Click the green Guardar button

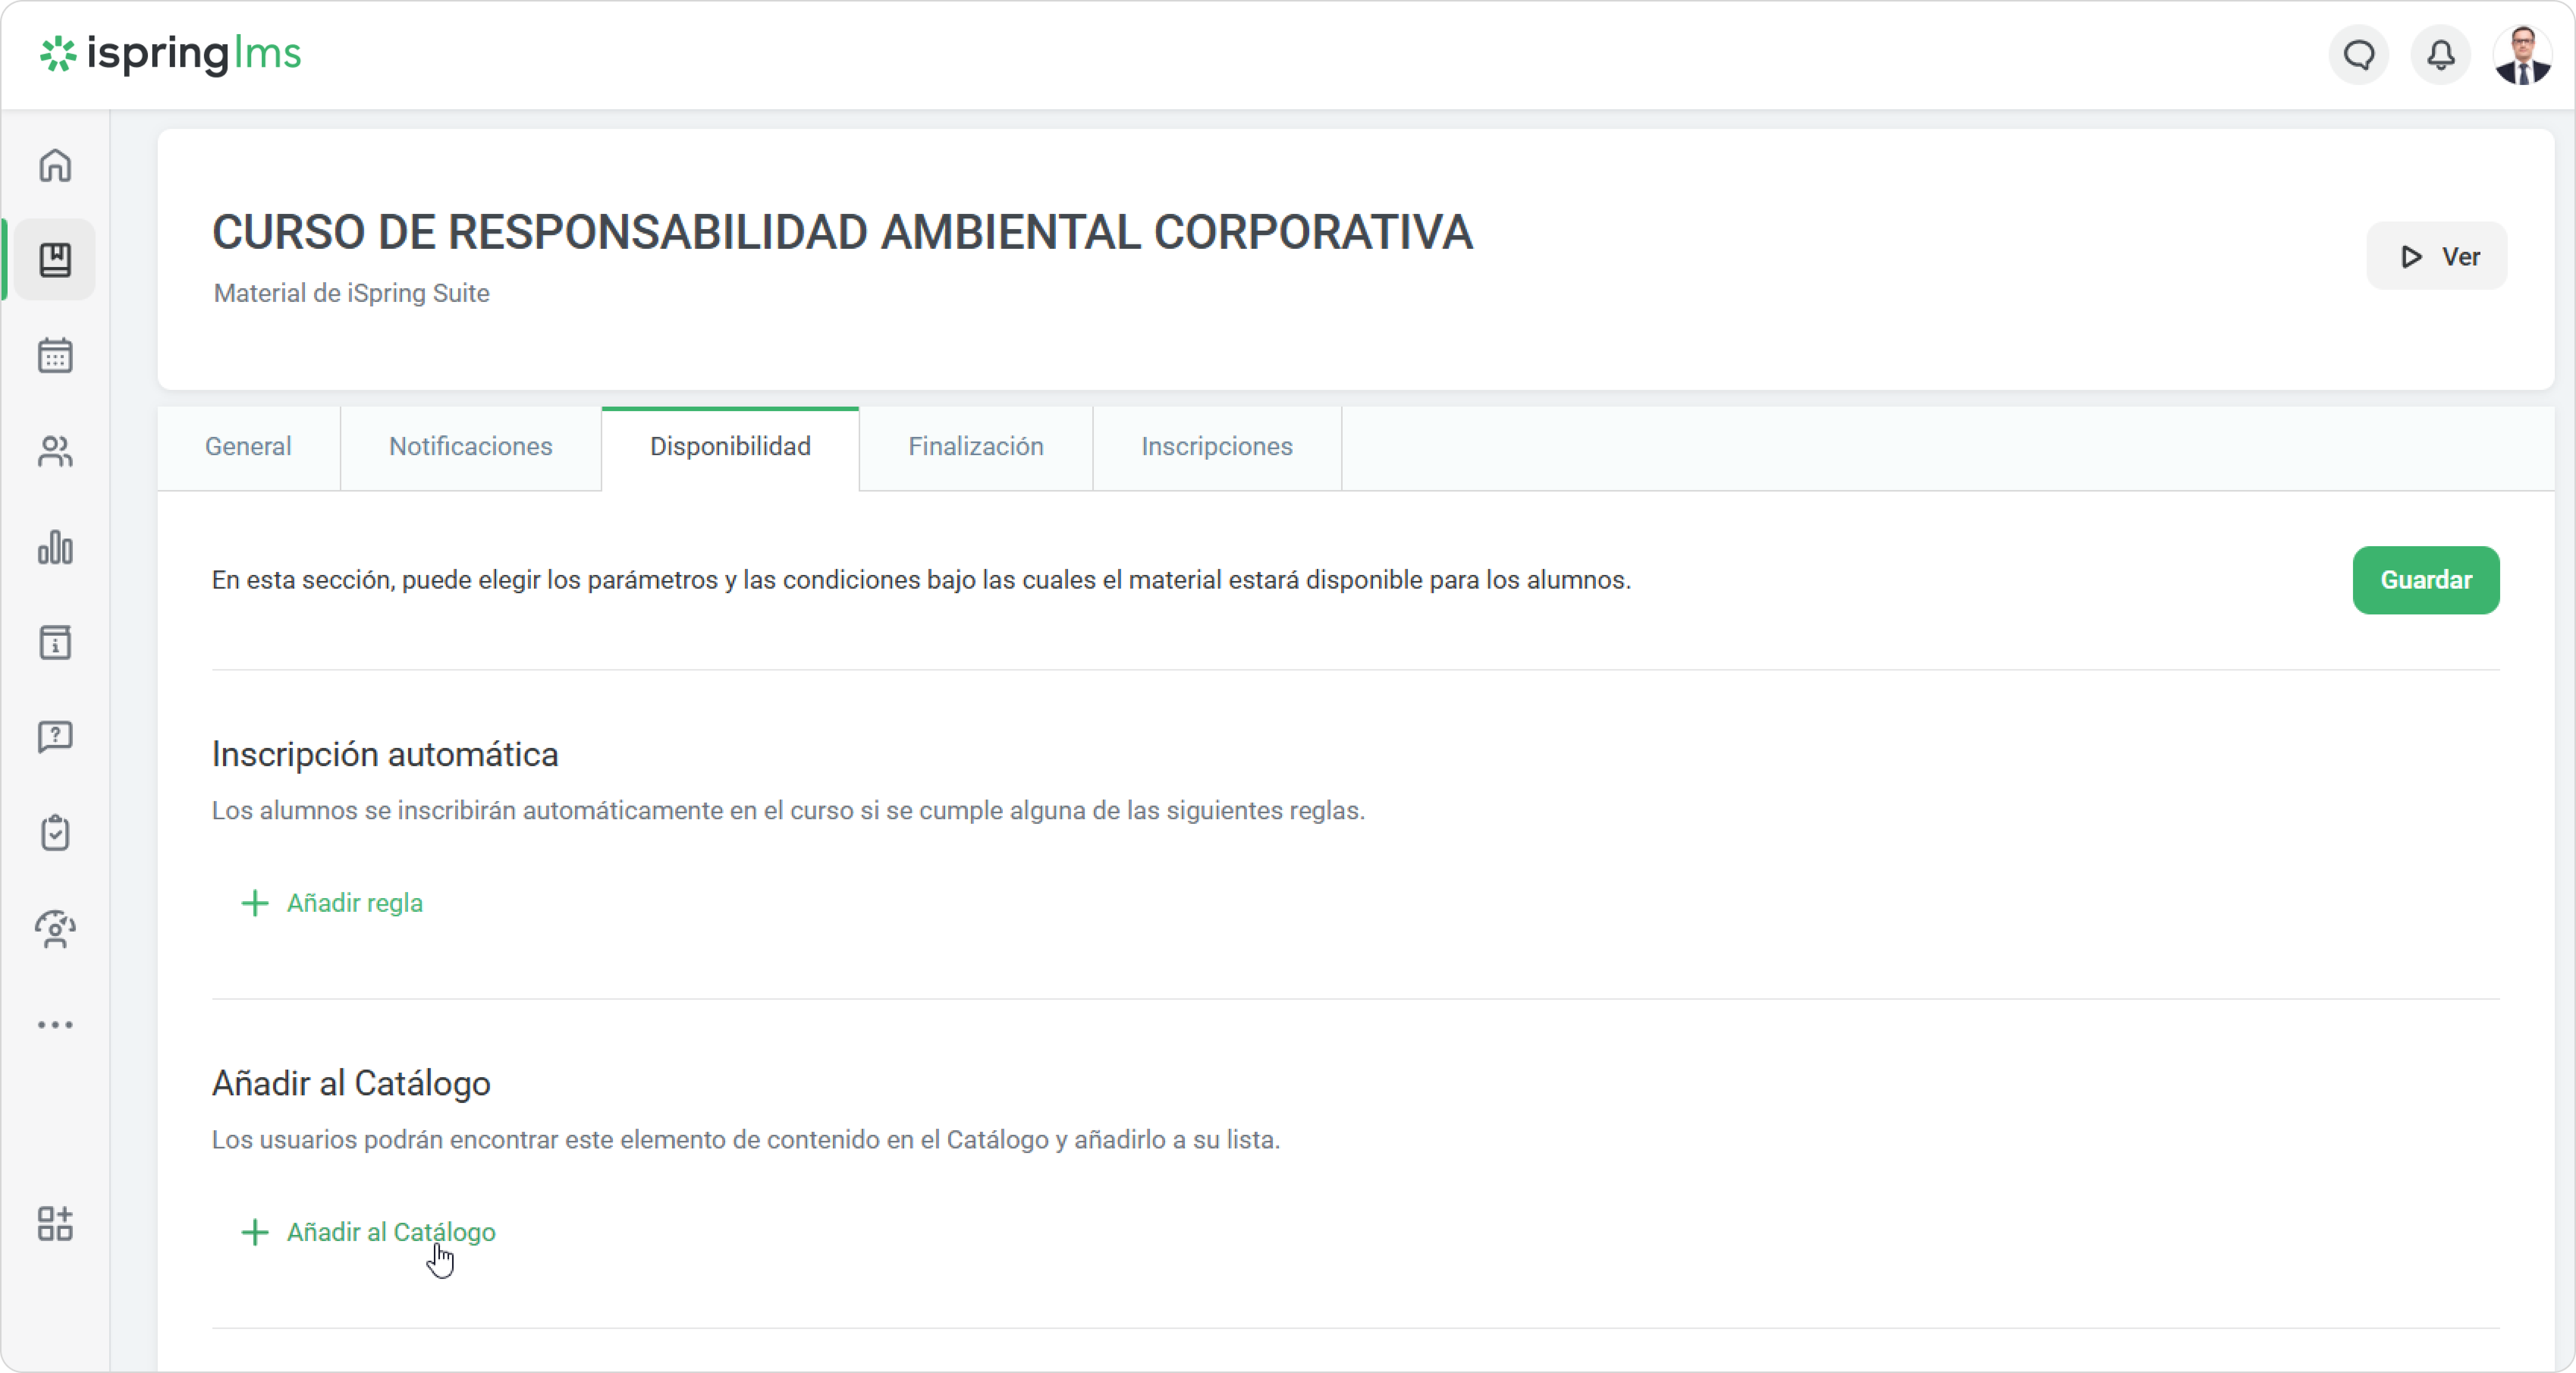point(2425,580)
